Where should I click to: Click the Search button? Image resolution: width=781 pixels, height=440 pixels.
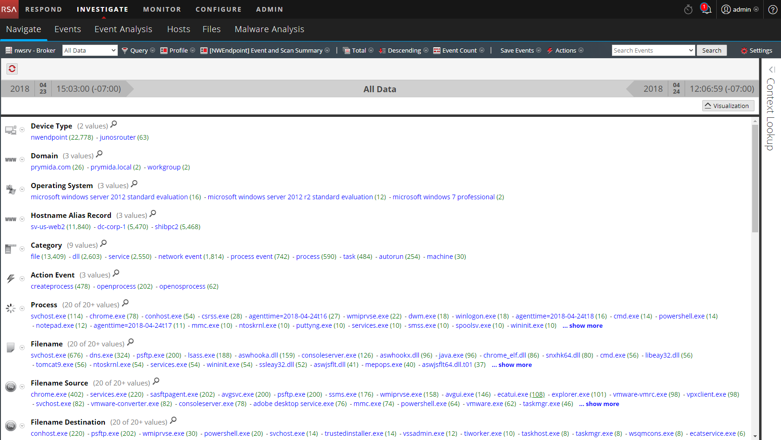[x=711, y=50]
